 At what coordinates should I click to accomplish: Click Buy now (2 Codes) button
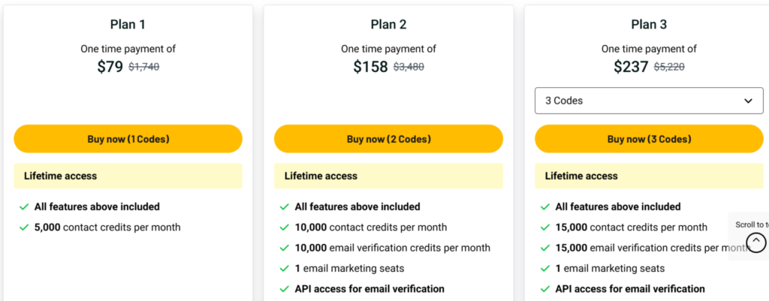pyautogui.click(x=388, y=139)
